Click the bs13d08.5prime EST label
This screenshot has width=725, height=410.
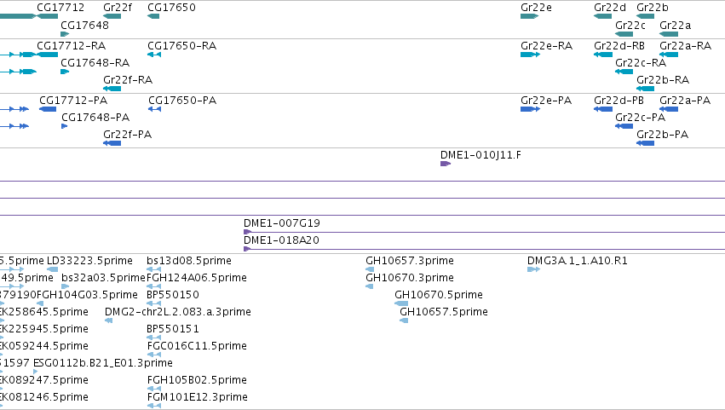tap(189, 261)
